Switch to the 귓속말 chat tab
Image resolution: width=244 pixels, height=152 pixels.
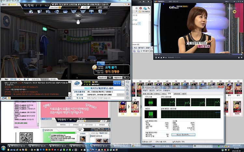[53, 79]
